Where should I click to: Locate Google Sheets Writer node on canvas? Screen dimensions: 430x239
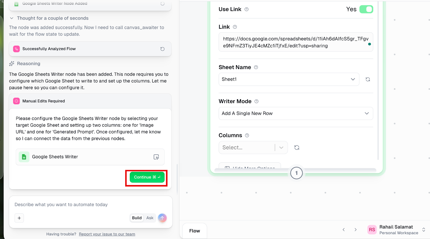(156, 157)
